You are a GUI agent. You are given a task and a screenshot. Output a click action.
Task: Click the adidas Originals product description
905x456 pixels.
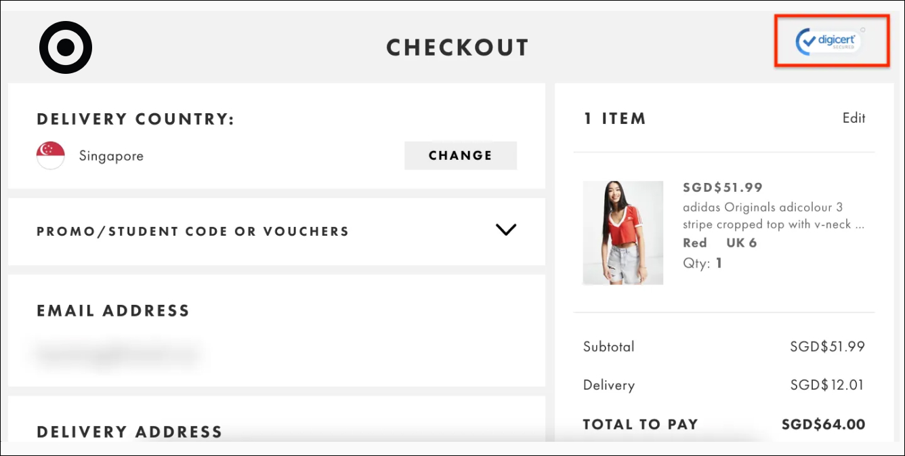click(x=774, y=215)
